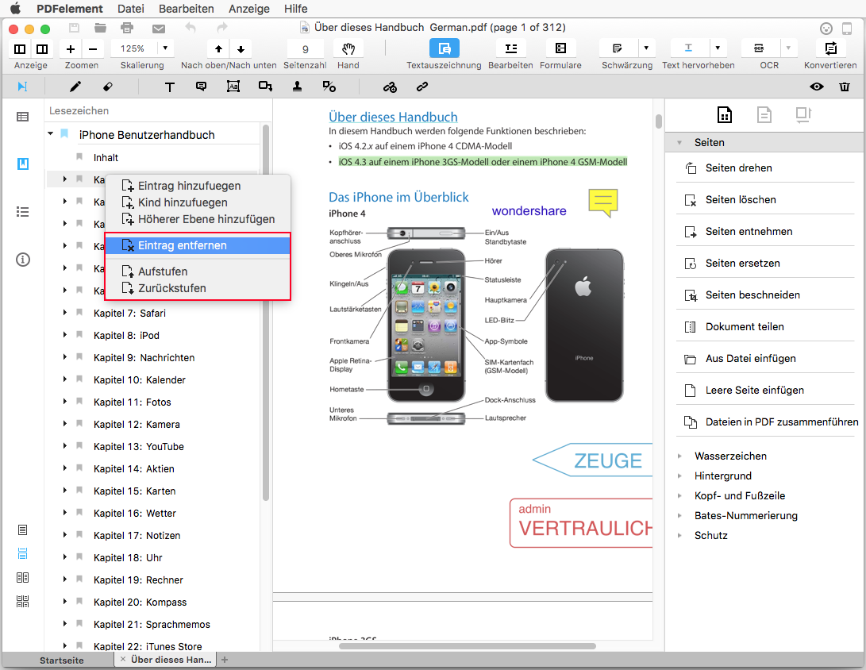Select the shapes drawing tool
The image size is (866, 670).
pyautogui.click(x=265, y=87)
